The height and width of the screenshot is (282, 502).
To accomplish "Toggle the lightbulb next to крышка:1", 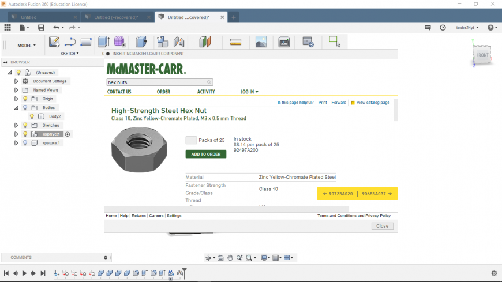I will 25,143.
